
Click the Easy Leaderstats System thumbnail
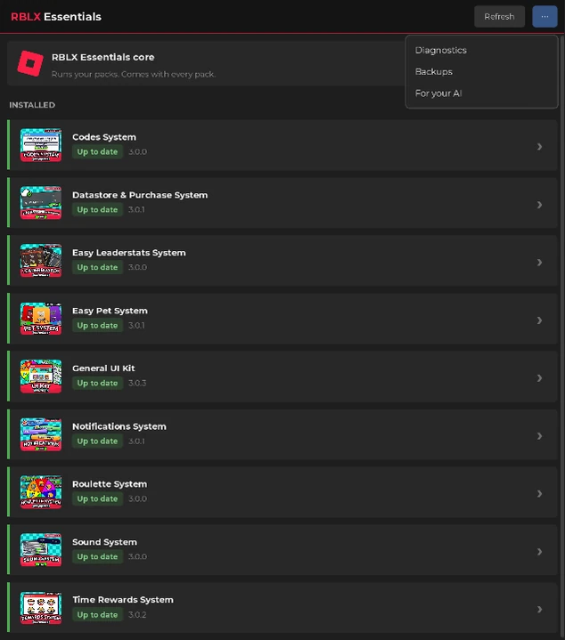[41, 261]
